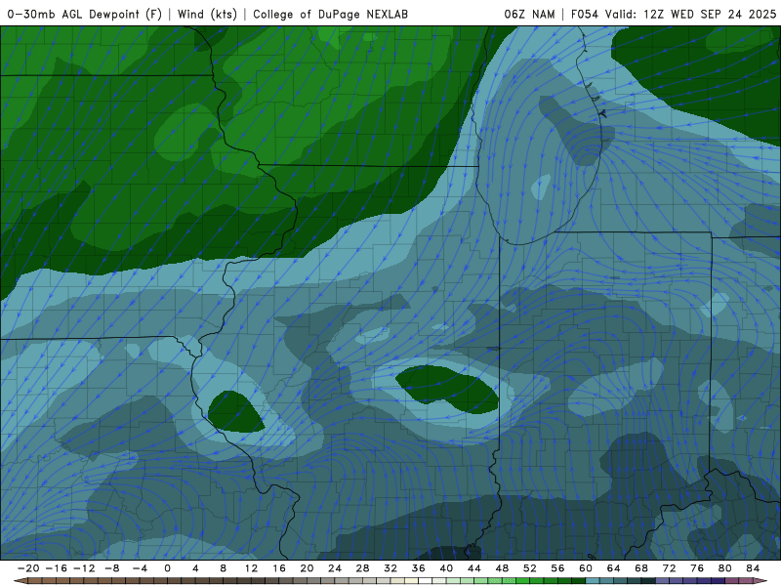781x586 pixels.
Task: Click the left arrow end of the color bar
Action: (x=20, y=581)
